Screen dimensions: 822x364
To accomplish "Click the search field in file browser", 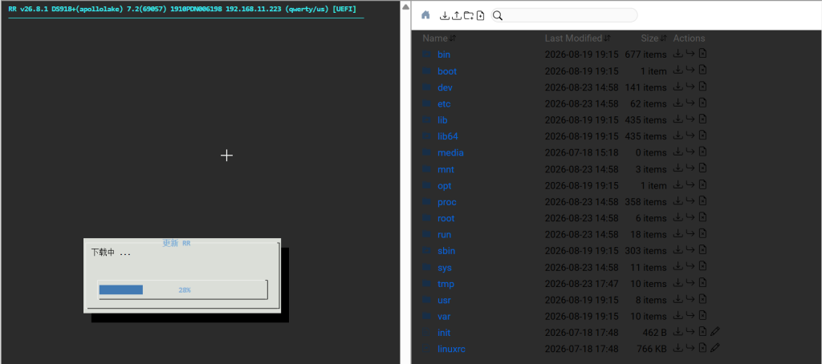I will 564,16.
